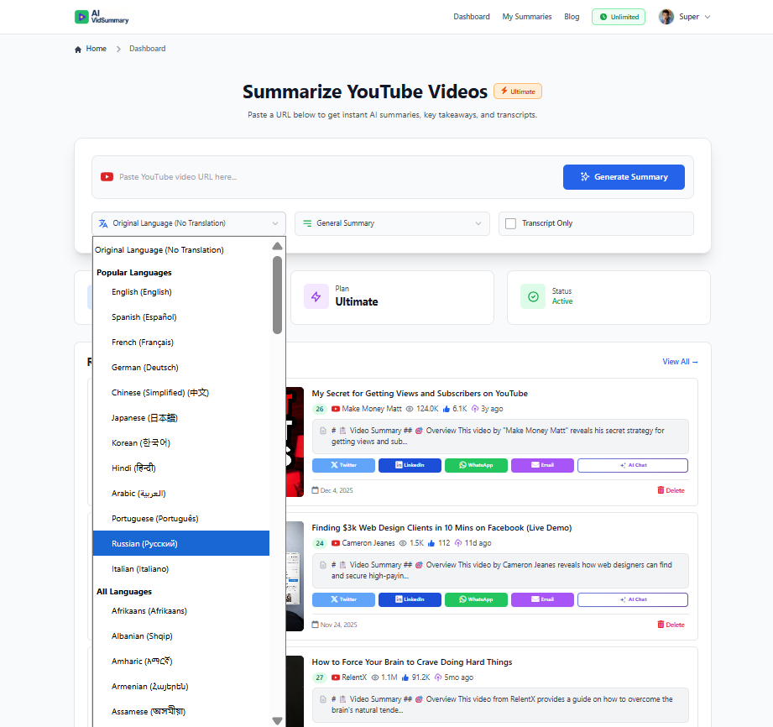The height and width of the screenshot is (727, 773).
Task: Expand the Super account menu
Action: point(685,16)
